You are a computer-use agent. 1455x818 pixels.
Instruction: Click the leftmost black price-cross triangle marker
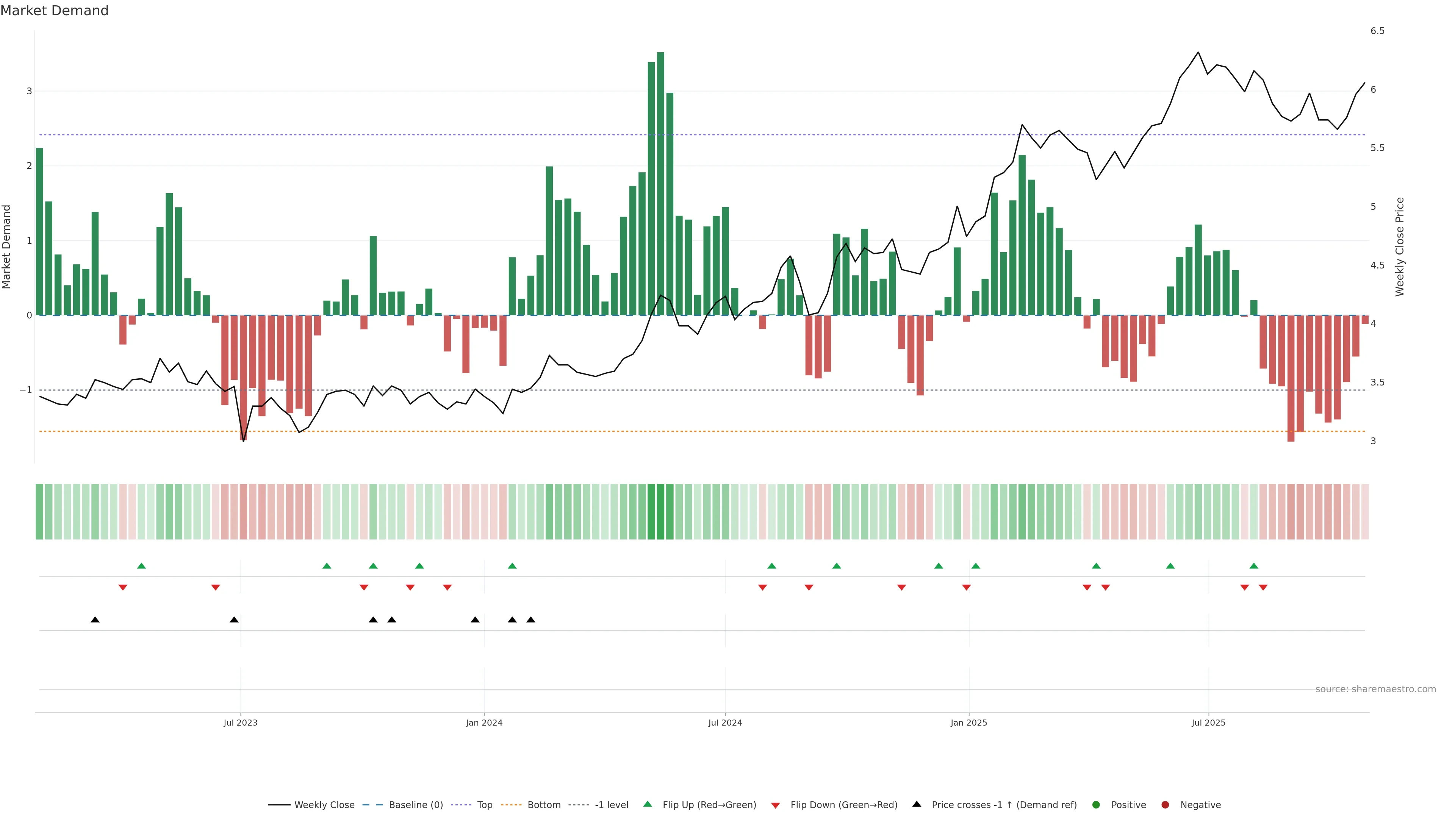click(95, 620)
